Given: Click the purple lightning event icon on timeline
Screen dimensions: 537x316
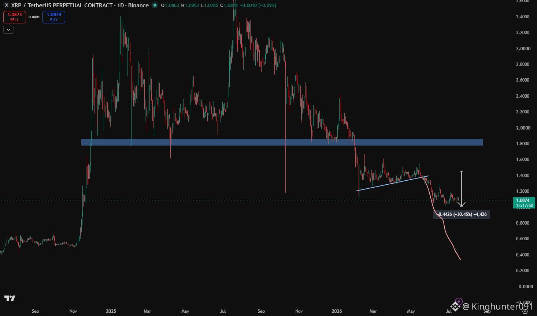Looking at the screenshot, I should pos(459,302).
